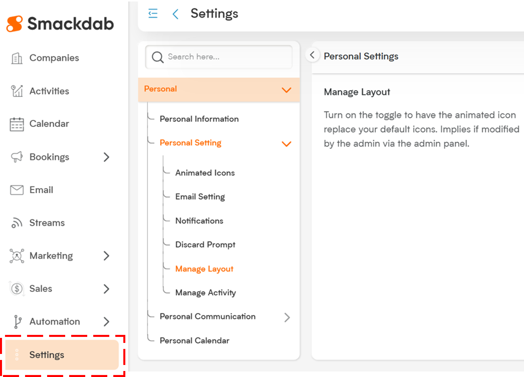Collapse the Personal section chevron
524x377 pixels.
tap(286, 90)
